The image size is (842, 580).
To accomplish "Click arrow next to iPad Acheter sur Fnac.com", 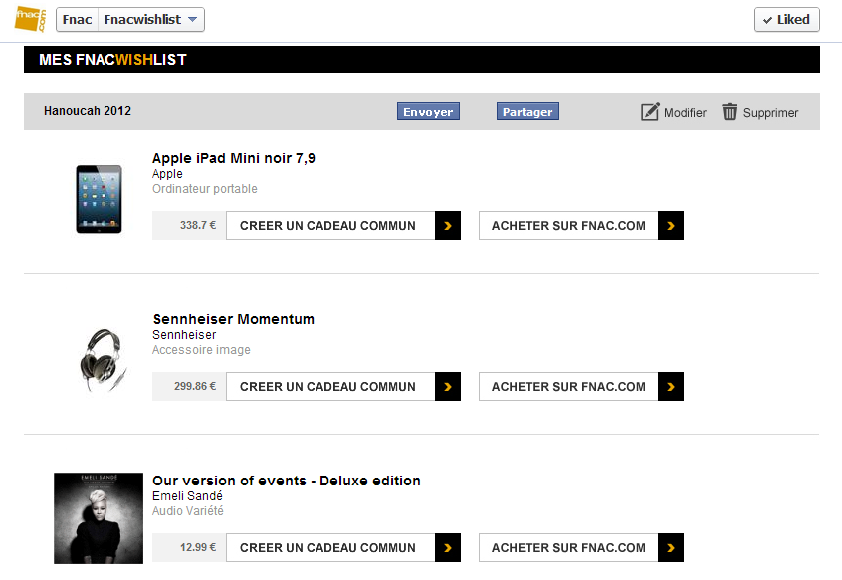I will [671, 226].
